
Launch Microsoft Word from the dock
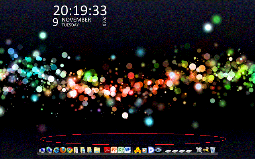point(127,150)
